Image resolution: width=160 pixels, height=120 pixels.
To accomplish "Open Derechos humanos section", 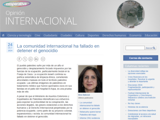I will coord(114,35).
